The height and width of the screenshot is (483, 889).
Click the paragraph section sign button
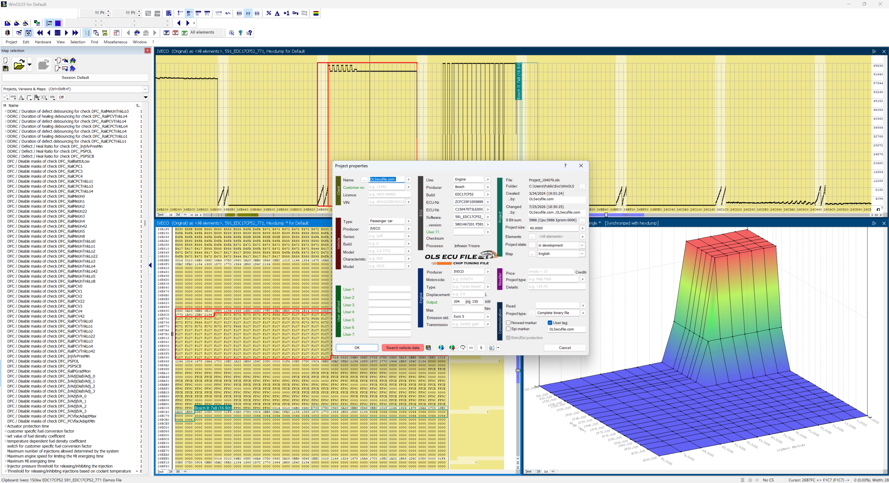(481, 348)
